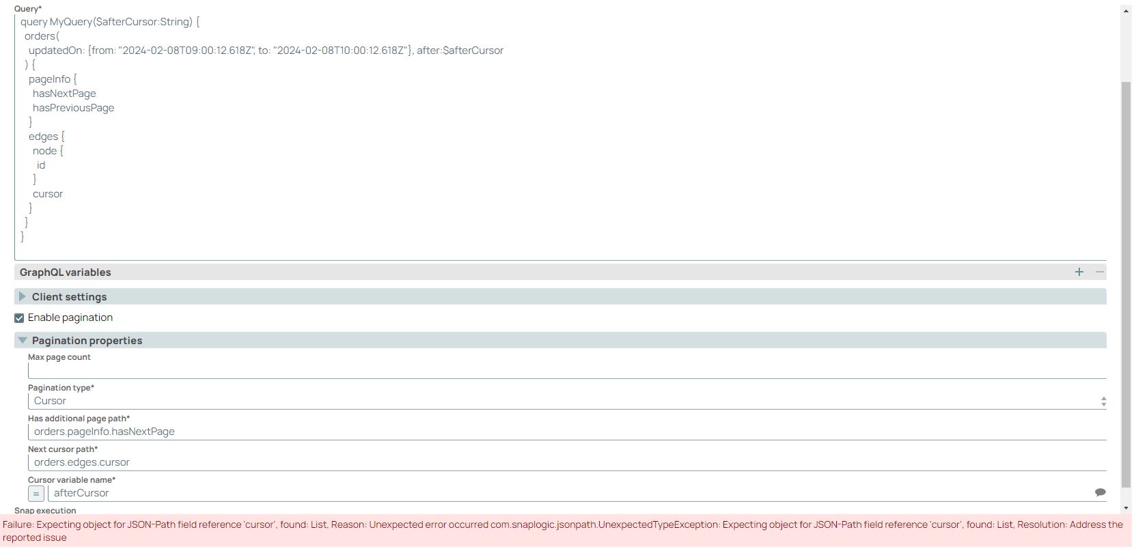Click the vertical scrollbar thumb
1136x549 pixels.
[x=1126, y=273]
